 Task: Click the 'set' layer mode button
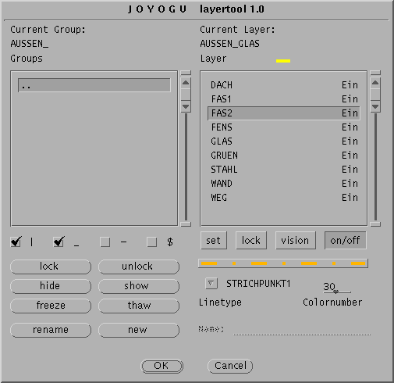pyautogui.click(x=214, y=240)
